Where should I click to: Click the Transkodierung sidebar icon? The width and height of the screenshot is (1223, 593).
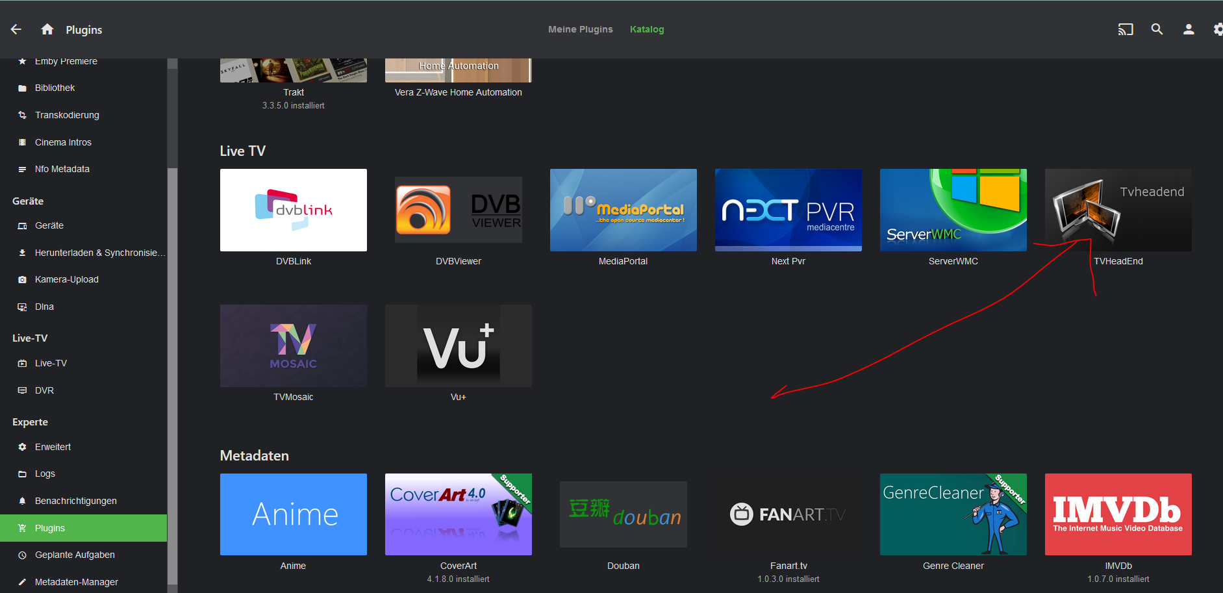22,115
